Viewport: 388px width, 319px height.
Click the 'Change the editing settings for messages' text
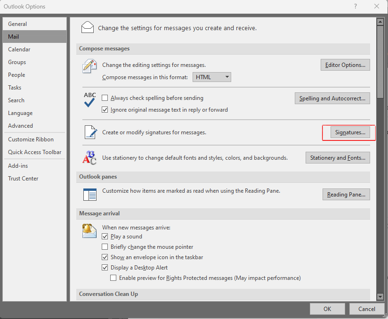(x=154, y=65)
